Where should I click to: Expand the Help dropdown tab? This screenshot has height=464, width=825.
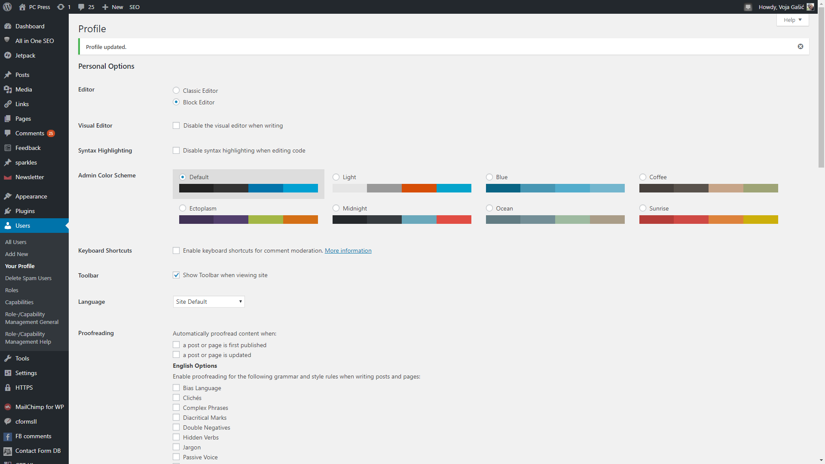(x=792, y=20)
